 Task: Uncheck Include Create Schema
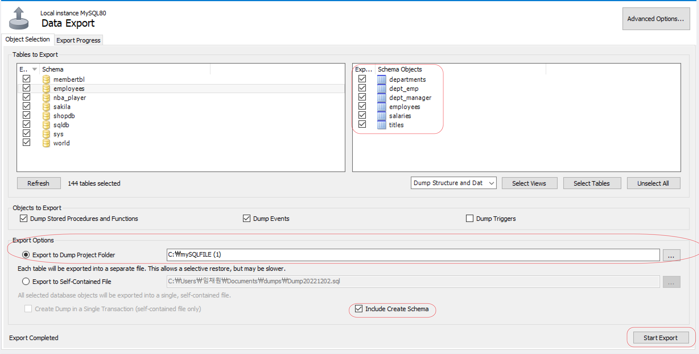[359, 309]
